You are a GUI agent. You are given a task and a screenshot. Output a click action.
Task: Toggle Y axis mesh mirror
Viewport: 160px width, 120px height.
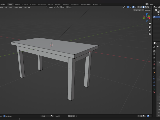click(x=138, y=10)
